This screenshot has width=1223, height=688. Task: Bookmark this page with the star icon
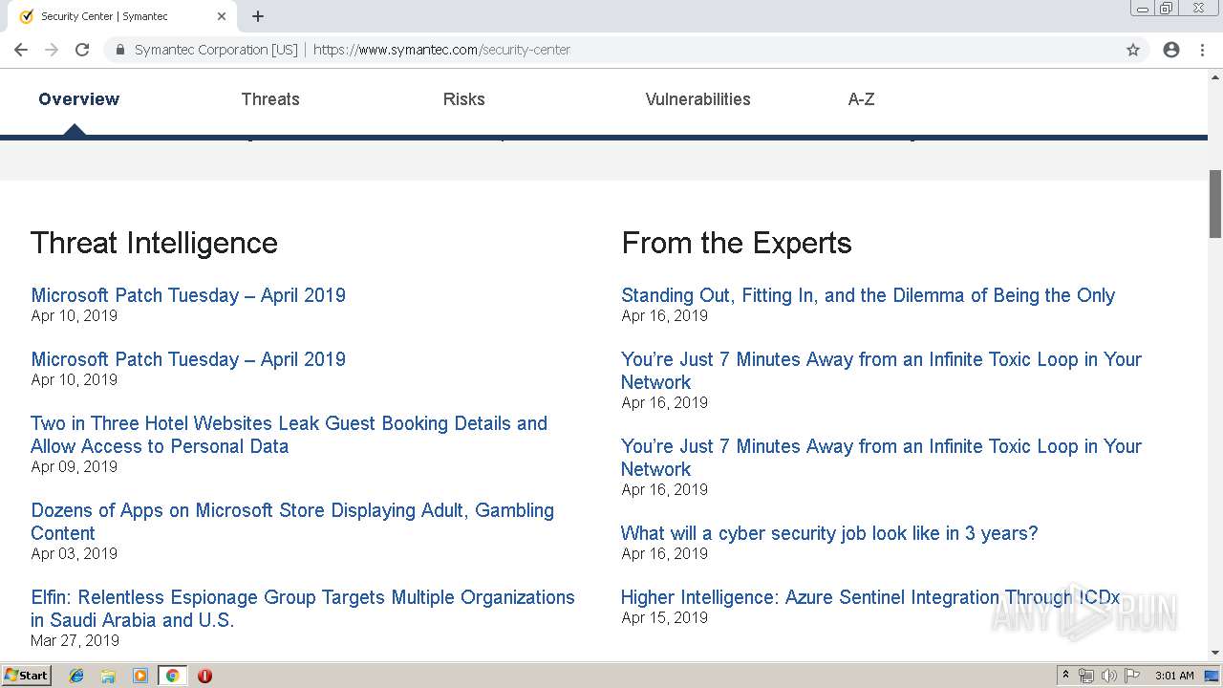pos(1133,50)
